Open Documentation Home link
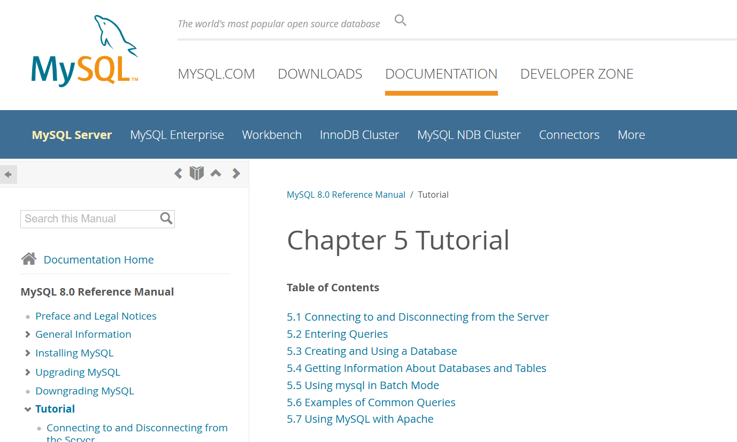 98,260
